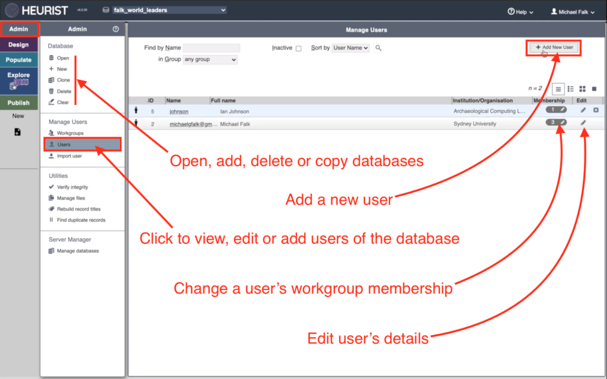Expand the Help menu
This screenshot has width=607, height=379.
coord(520,12)
